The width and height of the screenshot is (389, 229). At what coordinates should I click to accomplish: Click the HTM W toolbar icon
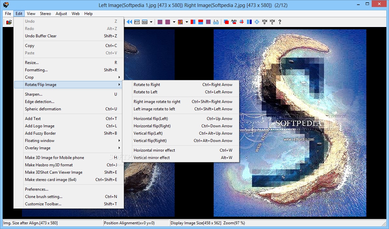point(265,22)
